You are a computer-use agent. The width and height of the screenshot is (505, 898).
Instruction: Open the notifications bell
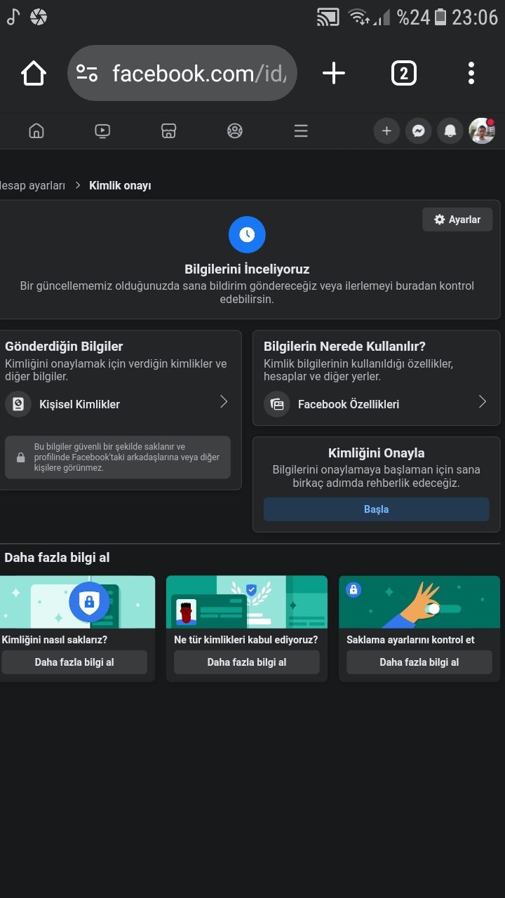[x=450, y=130]
